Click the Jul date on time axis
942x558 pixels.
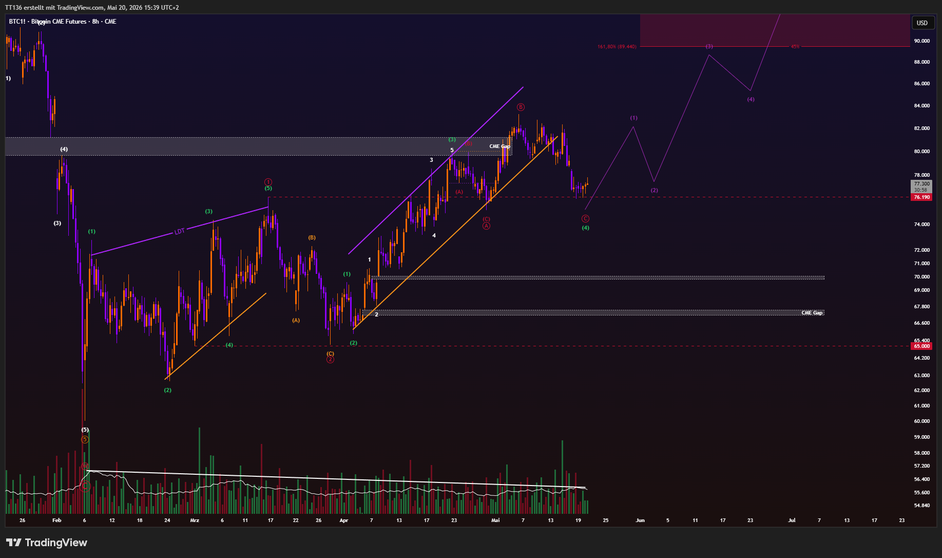pyautogui.click(x=792, y=520)
